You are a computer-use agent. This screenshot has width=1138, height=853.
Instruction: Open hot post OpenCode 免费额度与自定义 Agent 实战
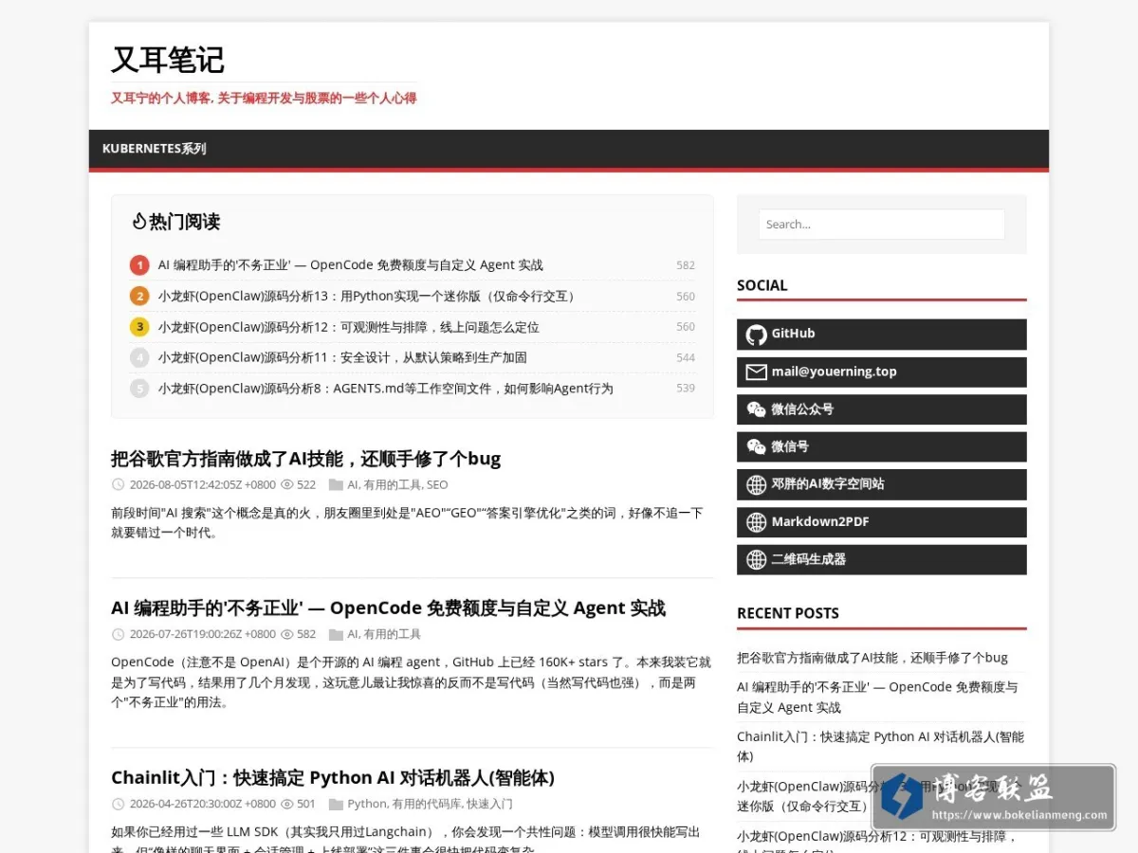coord(350,265)
